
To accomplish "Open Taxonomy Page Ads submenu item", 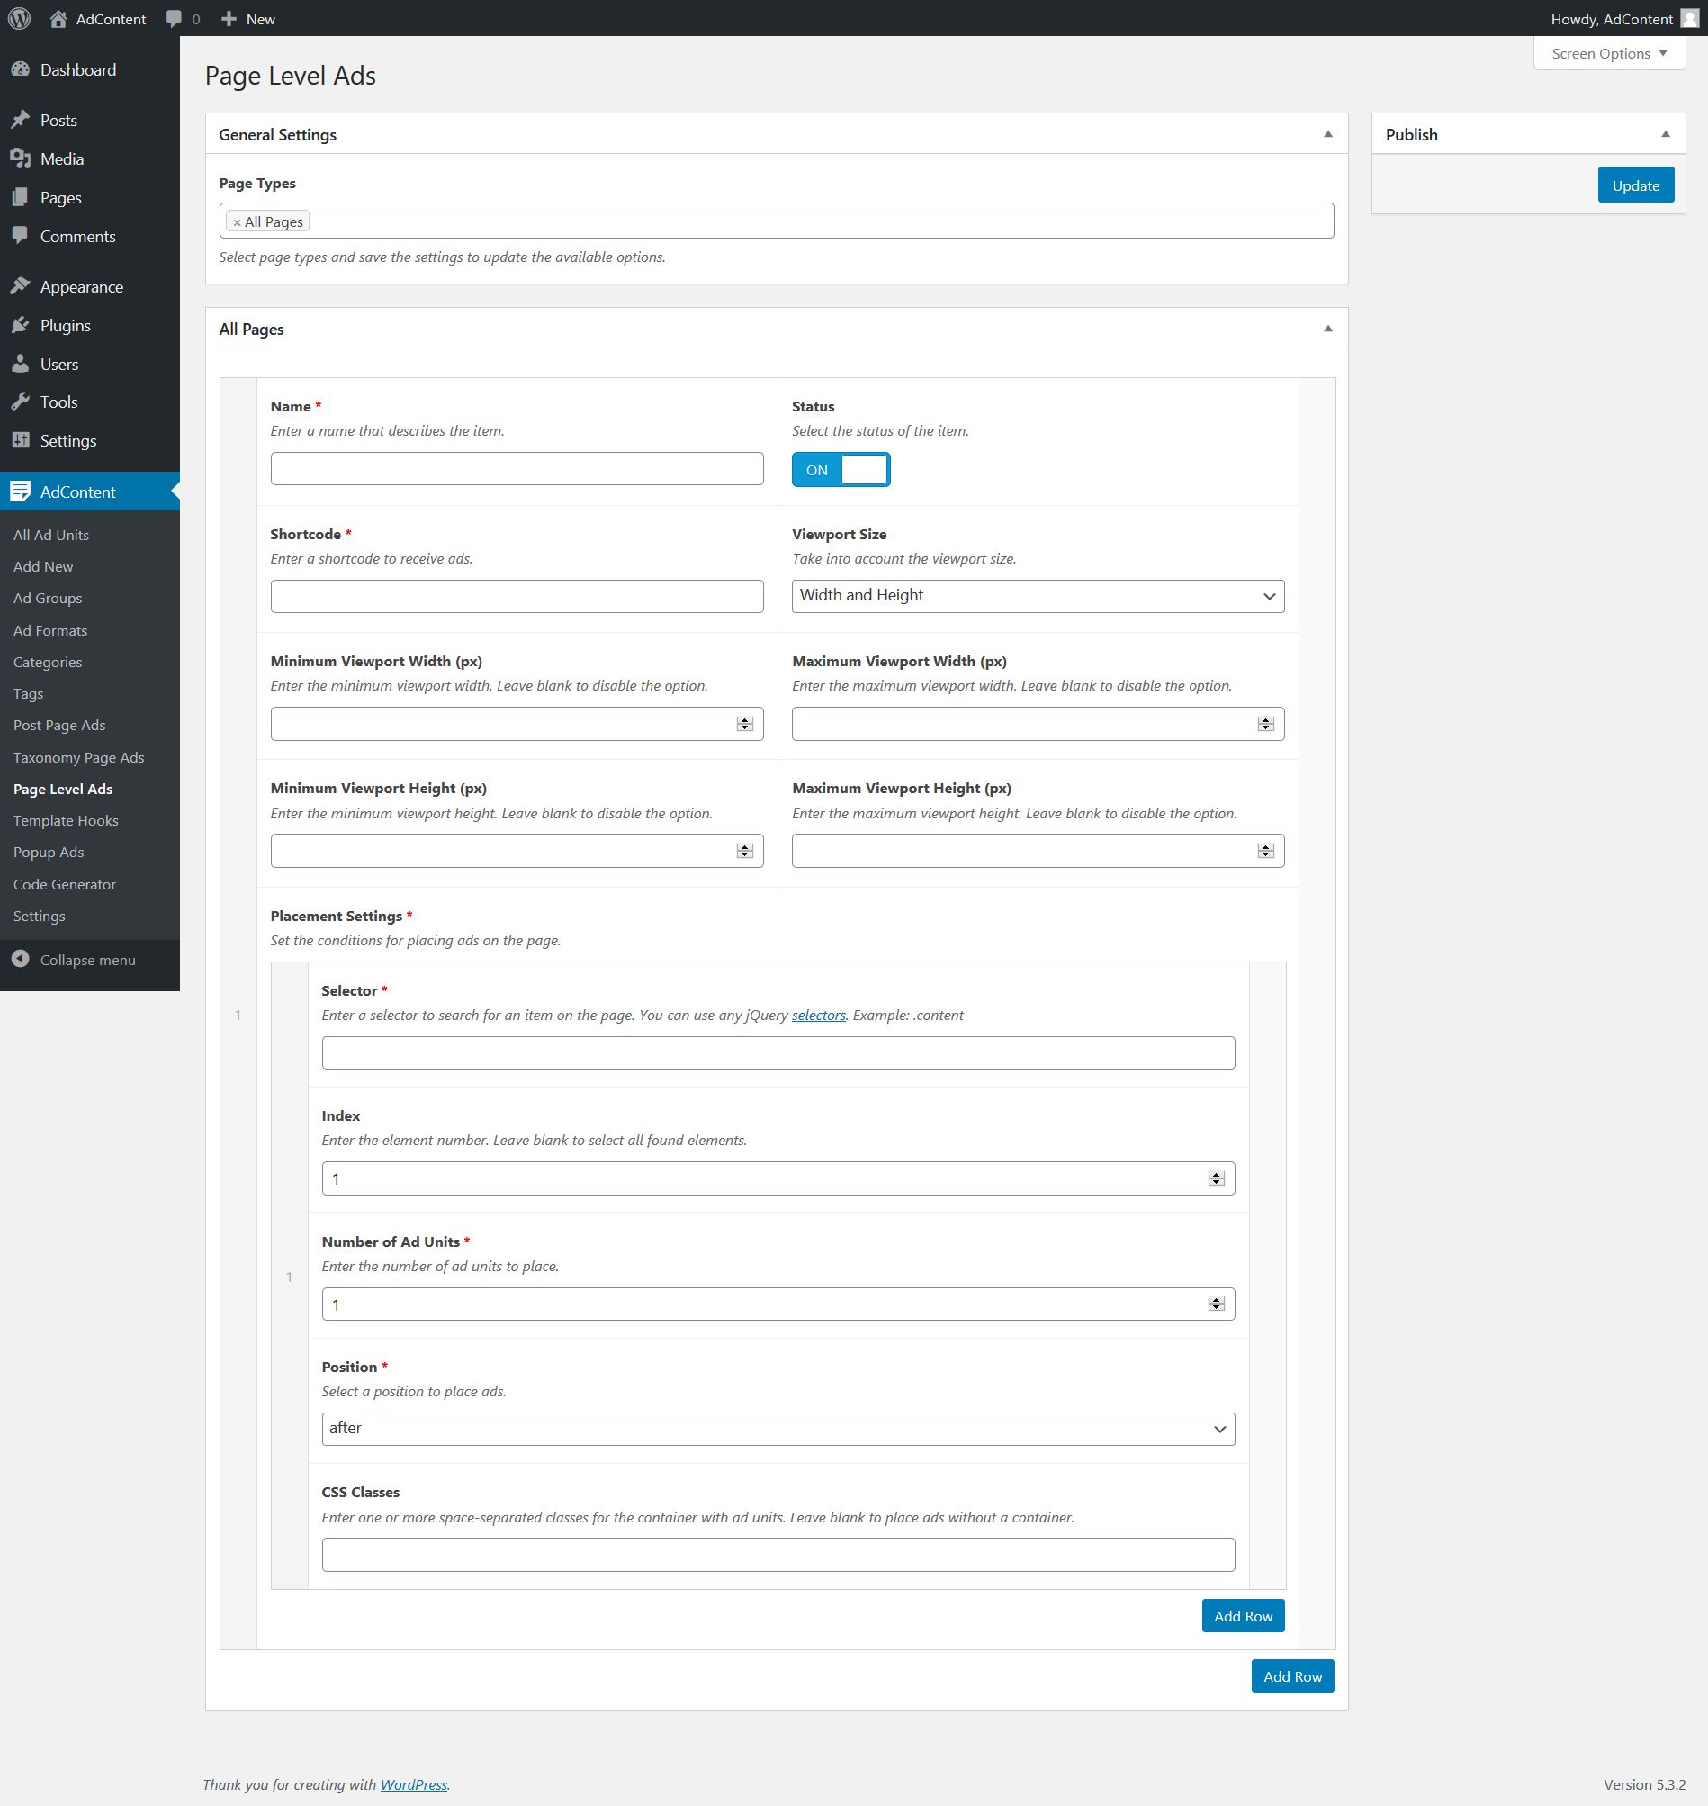I will [x=78, y=758].
